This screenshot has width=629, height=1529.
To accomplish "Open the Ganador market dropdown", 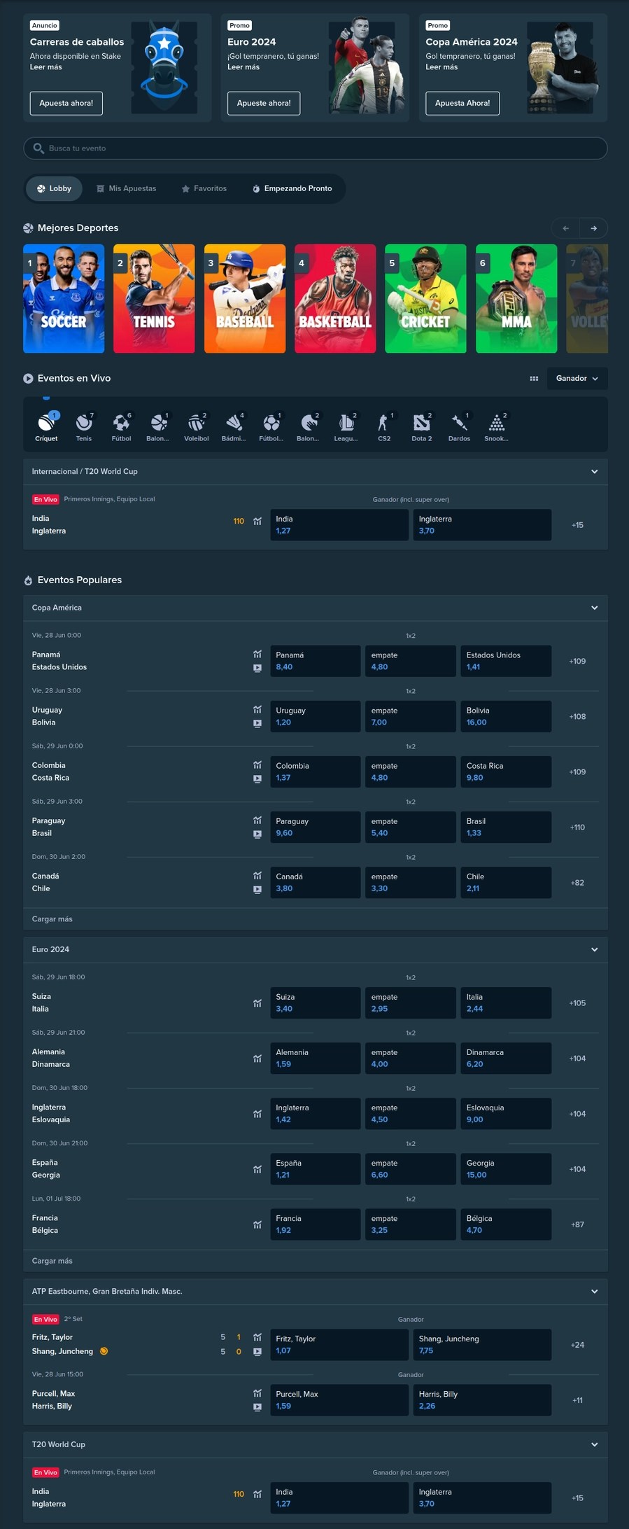I will click(x=577, y=379).
